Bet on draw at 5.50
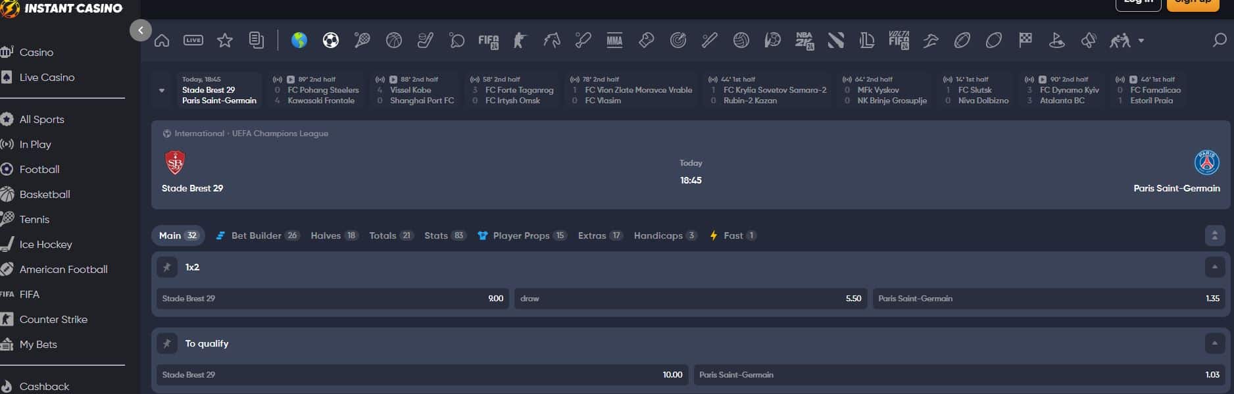The image size is (1234, 394). click(x=691, y=299)
